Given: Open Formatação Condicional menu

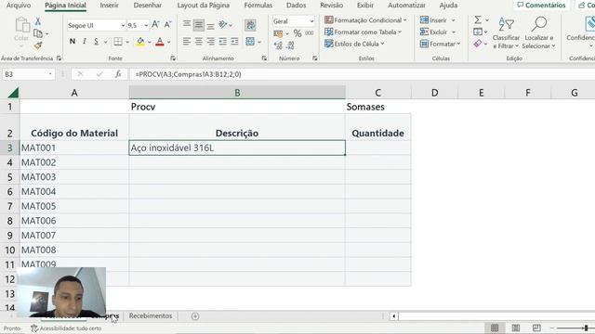Looking at the screenshot, I should [x=365, y=20].
